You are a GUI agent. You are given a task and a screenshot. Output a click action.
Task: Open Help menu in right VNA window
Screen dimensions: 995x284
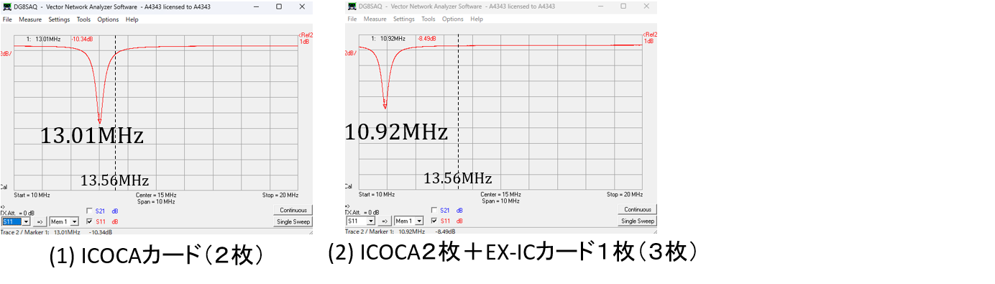click(476, 19)
